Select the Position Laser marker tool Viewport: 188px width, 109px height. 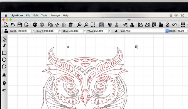pos(4,83)
